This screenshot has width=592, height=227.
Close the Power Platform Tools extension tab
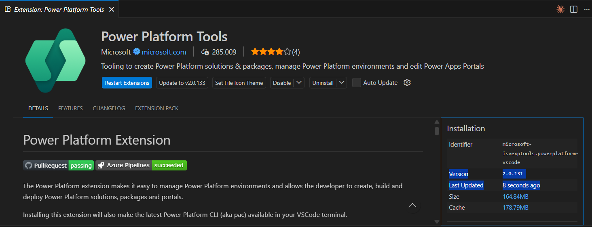[x=112, y=9]
